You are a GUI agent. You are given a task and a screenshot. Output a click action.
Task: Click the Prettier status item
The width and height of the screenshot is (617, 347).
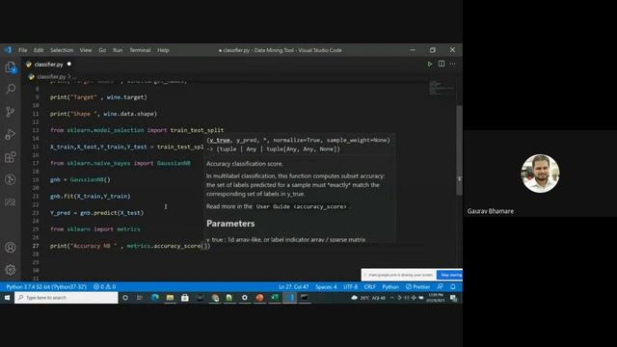click(417, 287)
